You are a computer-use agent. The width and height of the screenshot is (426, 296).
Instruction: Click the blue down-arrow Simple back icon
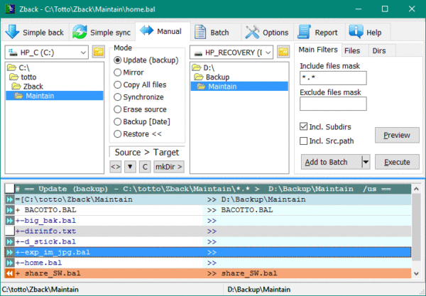point(12,32)
